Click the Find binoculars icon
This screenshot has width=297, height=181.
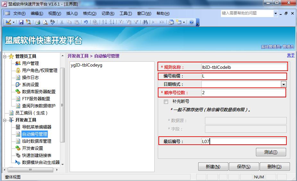pyautogui.click(x=145, y=22)
